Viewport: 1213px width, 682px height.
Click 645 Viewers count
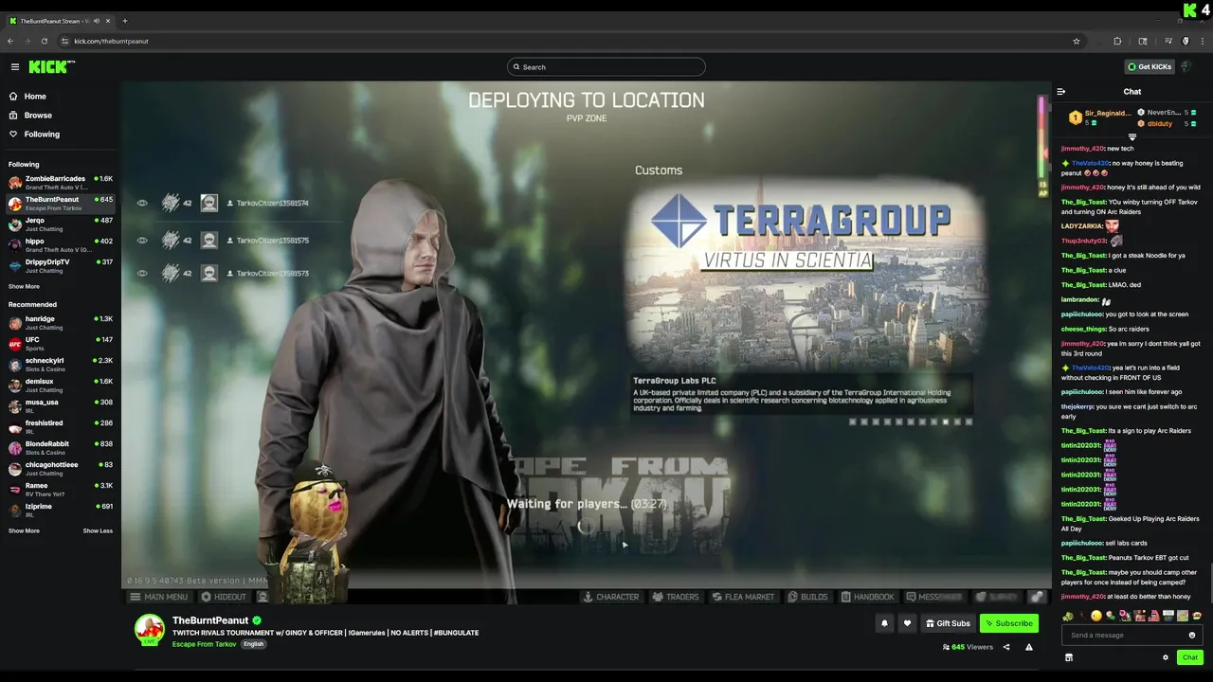tap(968, 647)
